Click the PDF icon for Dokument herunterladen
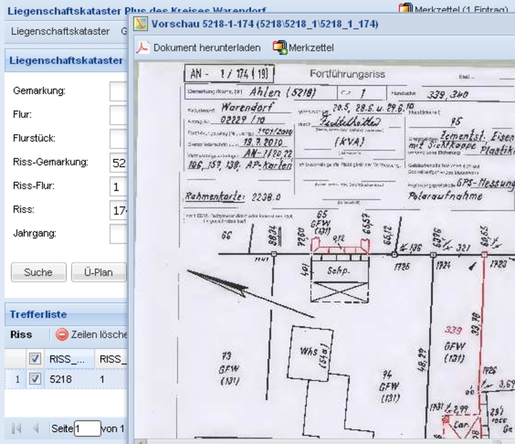Viewport: 515px width, 444px height. click(x=143, y=48)
